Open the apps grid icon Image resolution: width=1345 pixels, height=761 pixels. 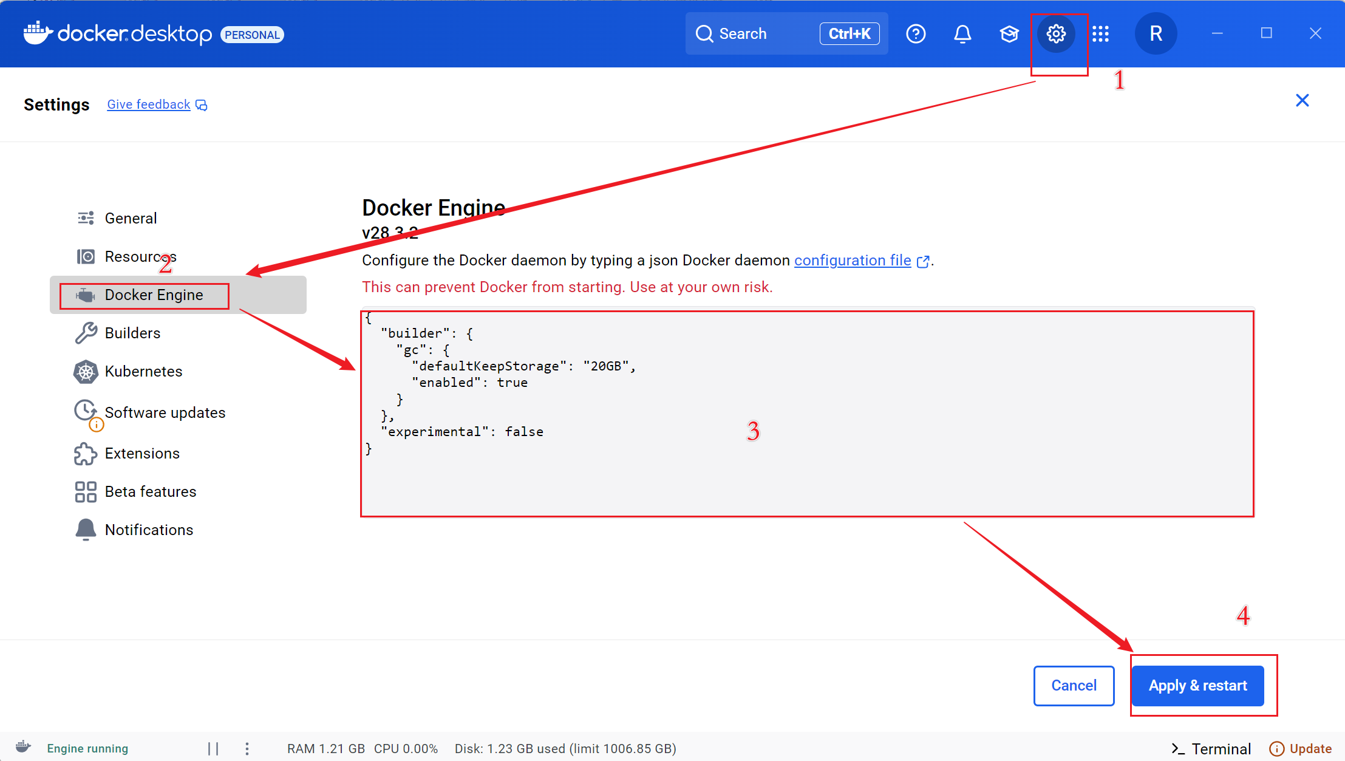coord(1100,33)
